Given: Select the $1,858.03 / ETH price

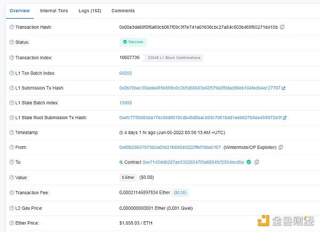Looking at the screenshot, I should click(x=135, y=223).
